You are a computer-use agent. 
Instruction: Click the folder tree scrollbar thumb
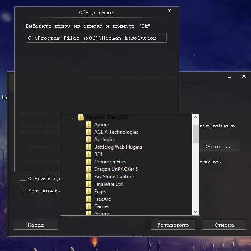[195, 134]
